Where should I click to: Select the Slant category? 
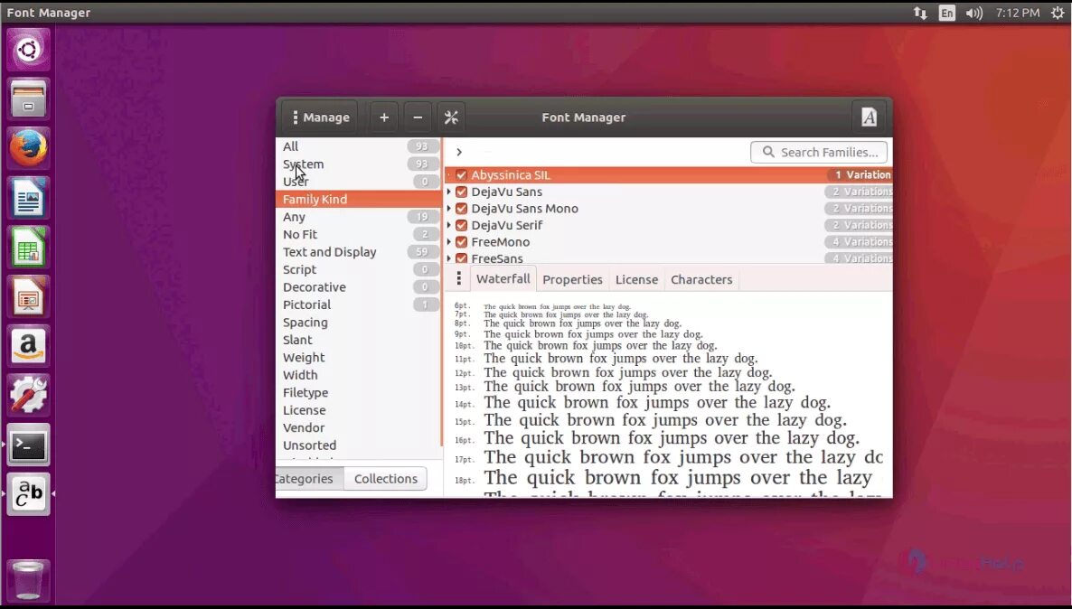click(359, 340)
